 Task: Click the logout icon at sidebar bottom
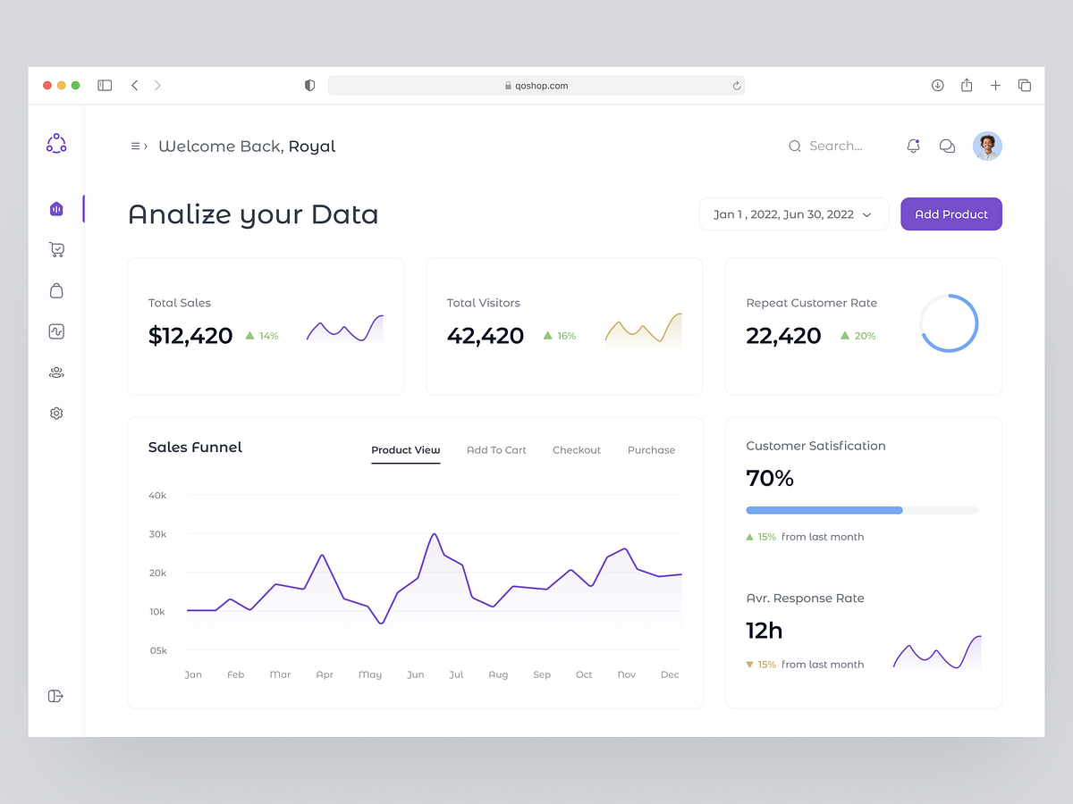tap(56, 696)
